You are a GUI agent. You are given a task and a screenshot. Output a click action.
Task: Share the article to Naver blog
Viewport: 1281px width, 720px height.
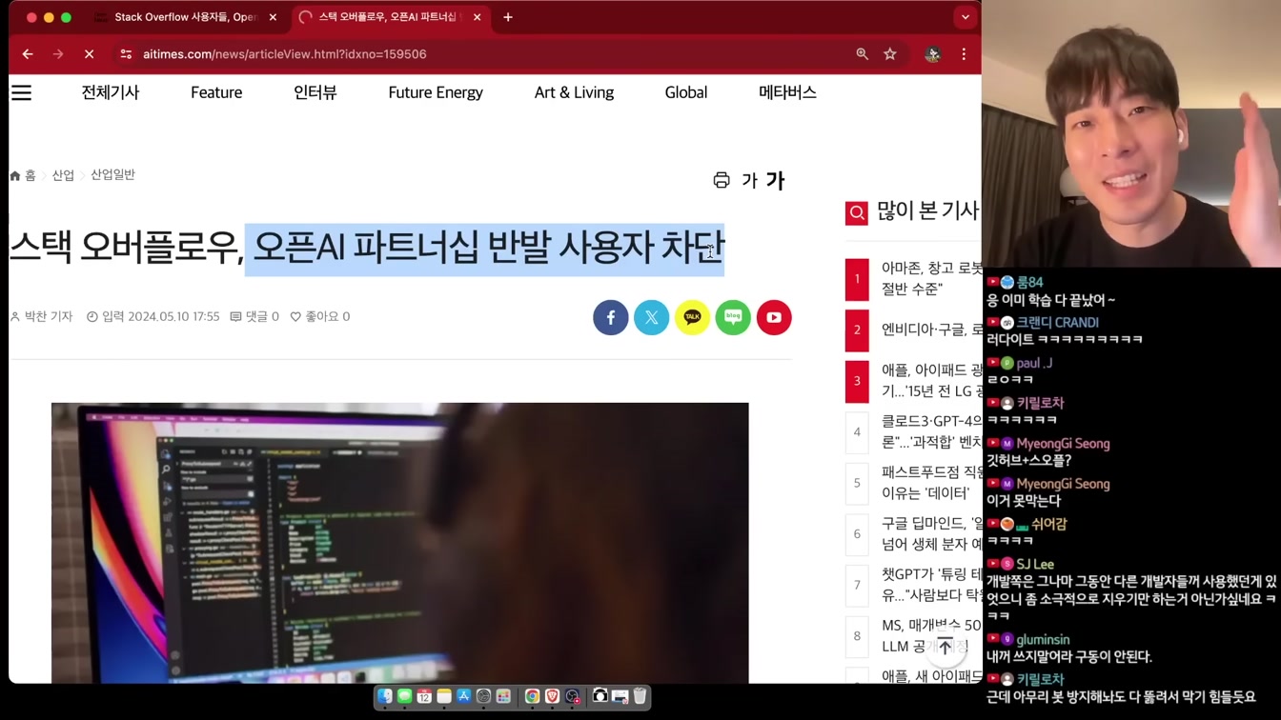point(733,317)
